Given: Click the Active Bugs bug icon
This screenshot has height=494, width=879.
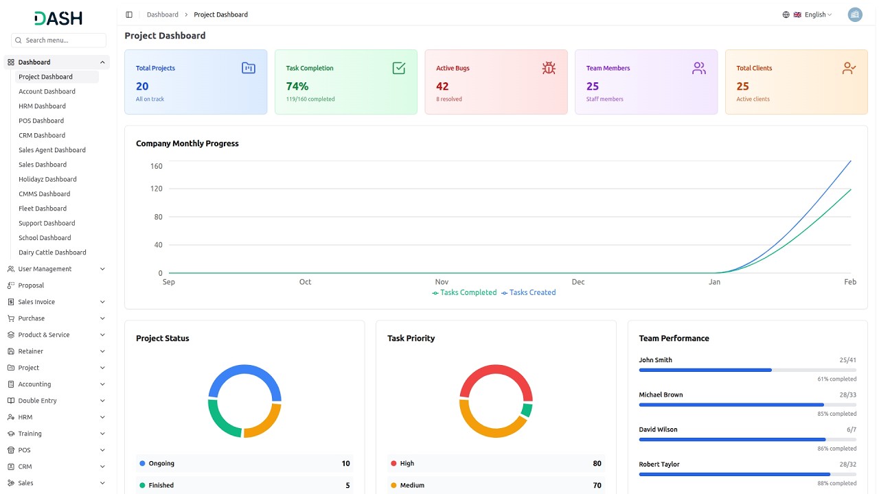Looking at the screenshot, I should (549, 68).
